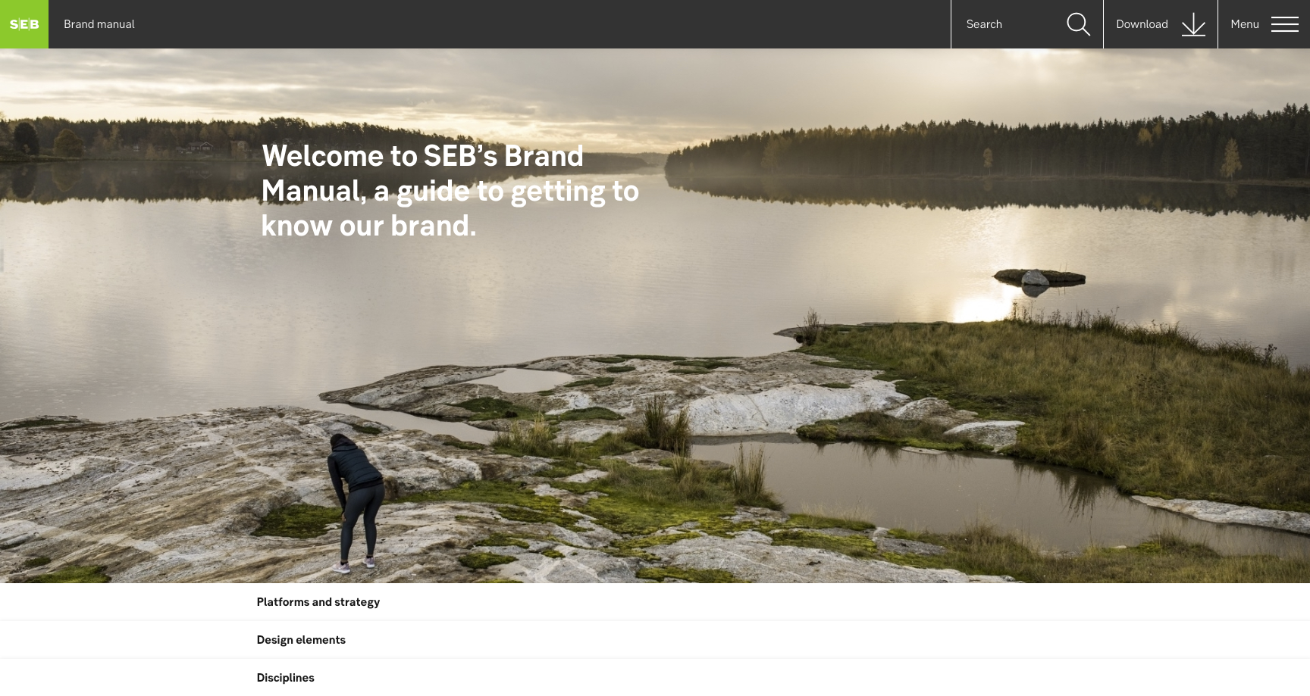Click the Welcome to SEB's Brand Manual headline

click(x=450, y=191)
